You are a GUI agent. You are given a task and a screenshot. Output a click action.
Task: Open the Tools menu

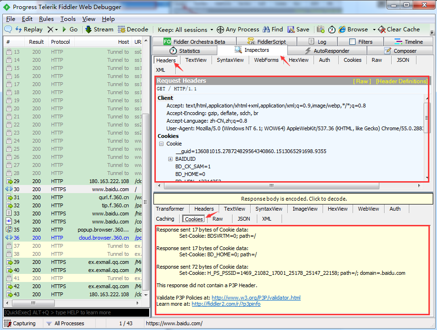pyautogui.click(x=68, y=19)
